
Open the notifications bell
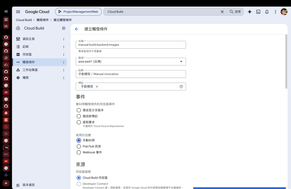pyautogui.click(x=267, y=12)
